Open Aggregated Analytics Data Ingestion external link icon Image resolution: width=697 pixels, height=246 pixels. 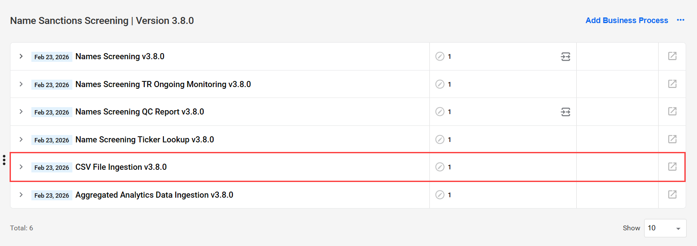click(672, 195)
